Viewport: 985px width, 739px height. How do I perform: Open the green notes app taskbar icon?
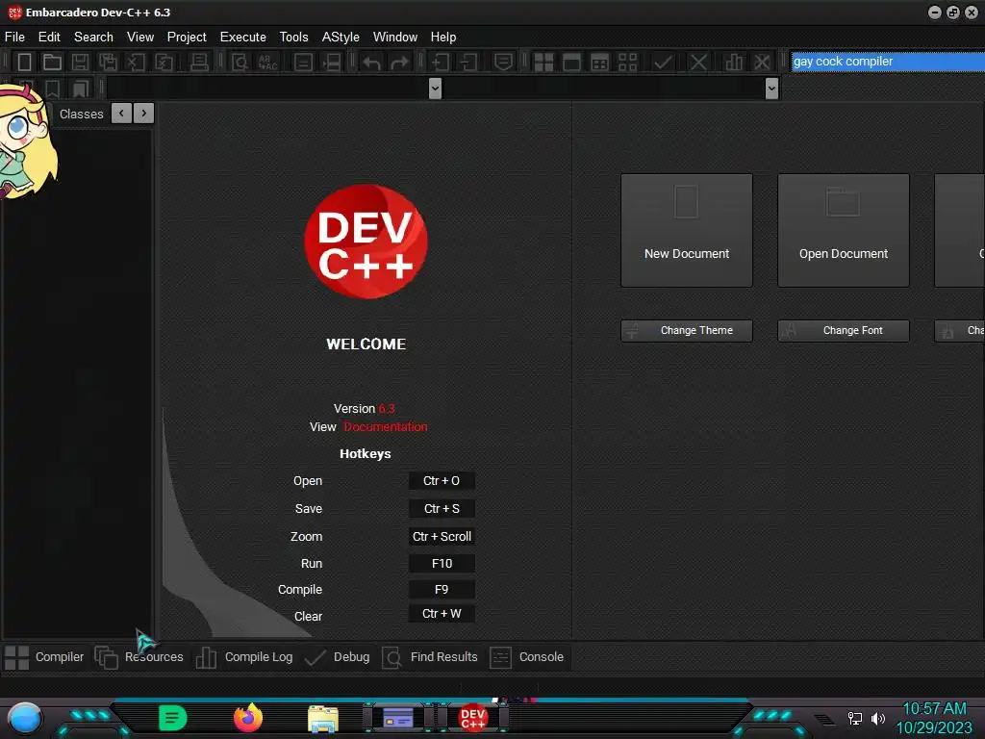click(x=173, y=718)
